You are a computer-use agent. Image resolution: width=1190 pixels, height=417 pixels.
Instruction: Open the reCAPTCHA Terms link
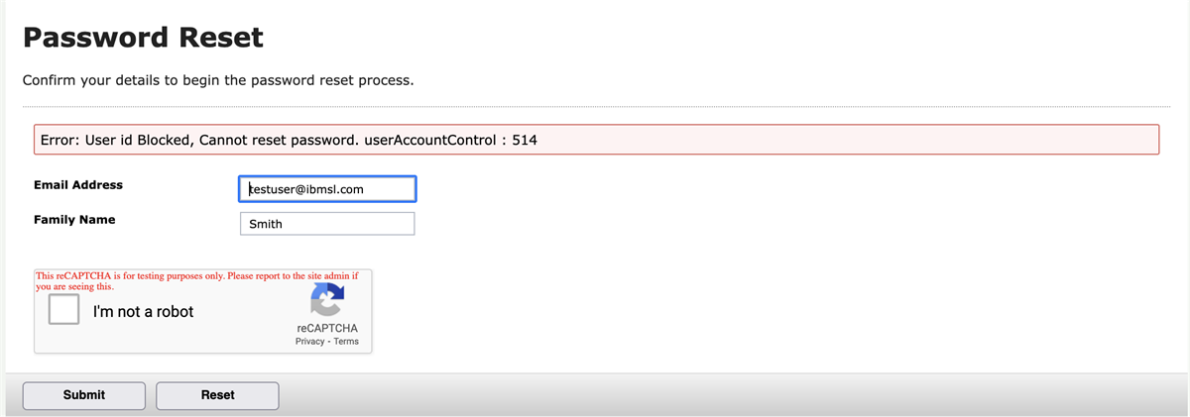click(x=346, y=342)
